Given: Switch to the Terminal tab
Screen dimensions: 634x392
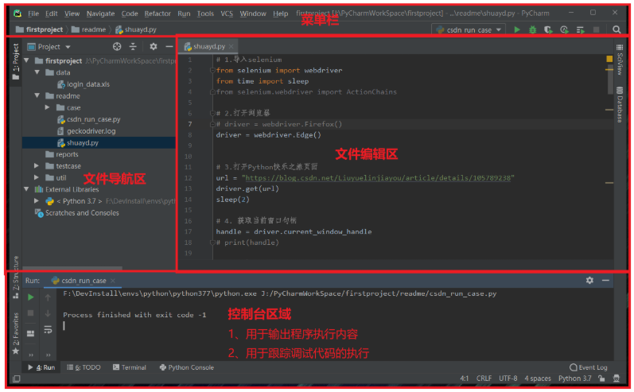Looking at the screenshot, I should click(x=130, y=367).
